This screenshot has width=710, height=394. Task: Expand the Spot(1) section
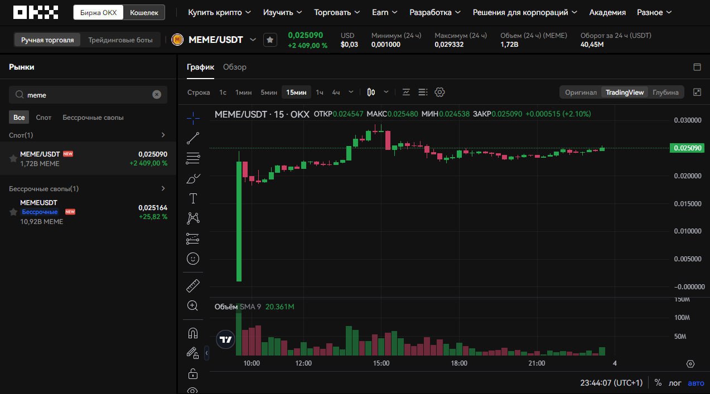click(163, 135)
